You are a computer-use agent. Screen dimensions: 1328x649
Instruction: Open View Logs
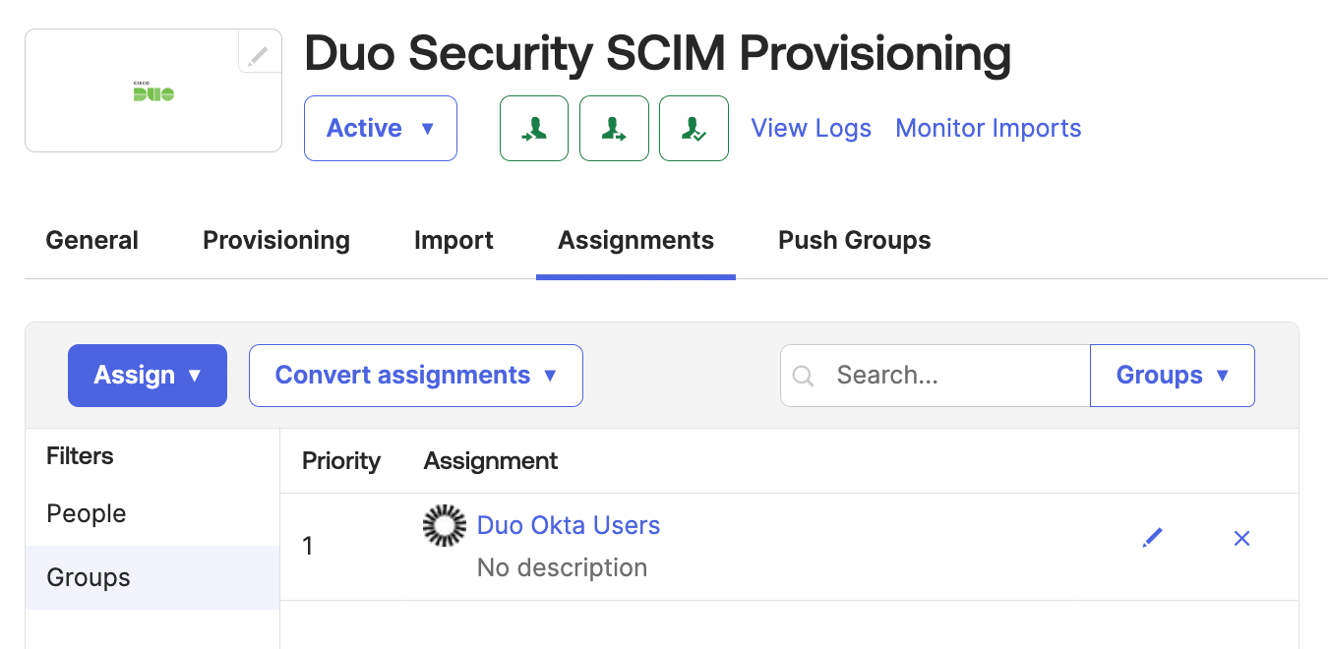click(x=811, y=128)
